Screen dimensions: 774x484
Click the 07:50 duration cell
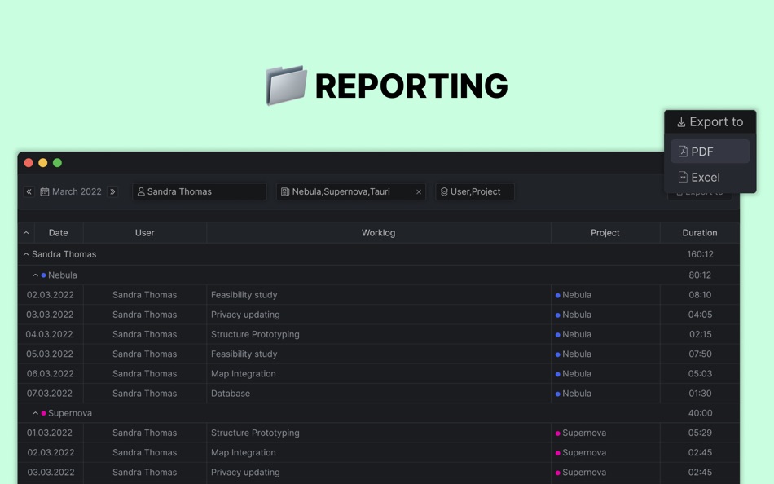pos(700,354)
